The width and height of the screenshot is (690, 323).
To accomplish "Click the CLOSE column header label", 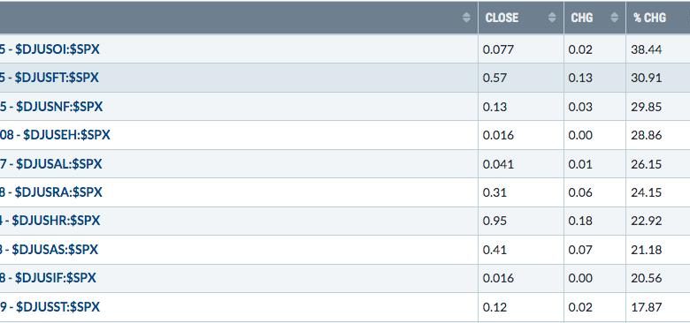I will point(502,18).
